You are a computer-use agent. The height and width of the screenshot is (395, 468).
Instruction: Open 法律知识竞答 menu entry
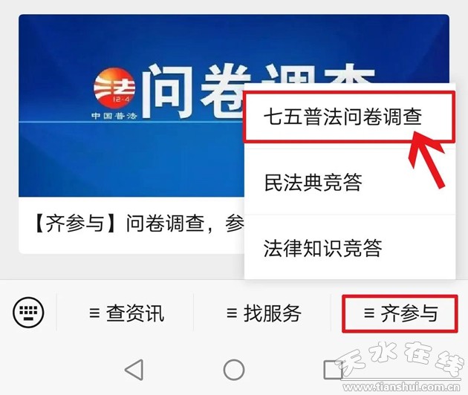pyautogui.click(x=349, y=248)
